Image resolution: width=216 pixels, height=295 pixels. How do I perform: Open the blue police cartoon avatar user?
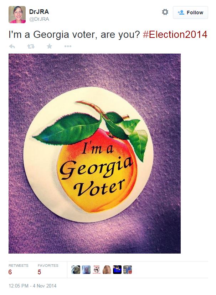(117, 270)
